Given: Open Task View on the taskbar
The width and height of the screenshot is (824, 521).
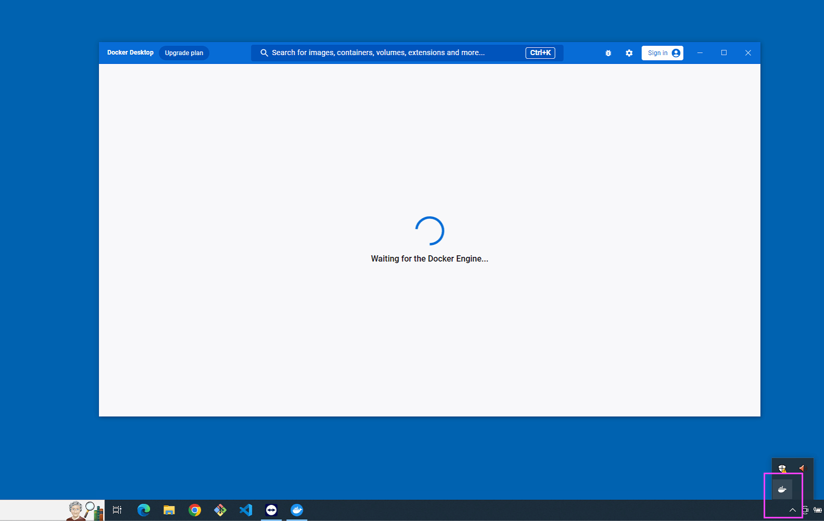Looking at the screenshot, I should tap(117, 510).
